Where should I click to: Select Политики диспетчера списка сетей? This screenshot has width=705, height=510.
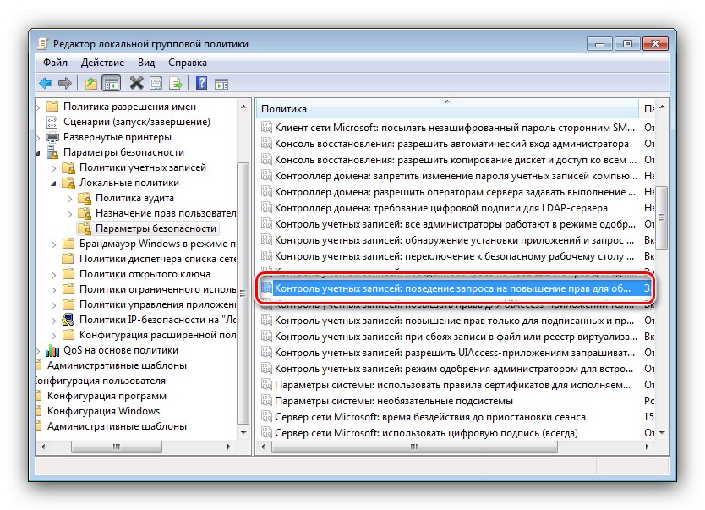point(157,259)
